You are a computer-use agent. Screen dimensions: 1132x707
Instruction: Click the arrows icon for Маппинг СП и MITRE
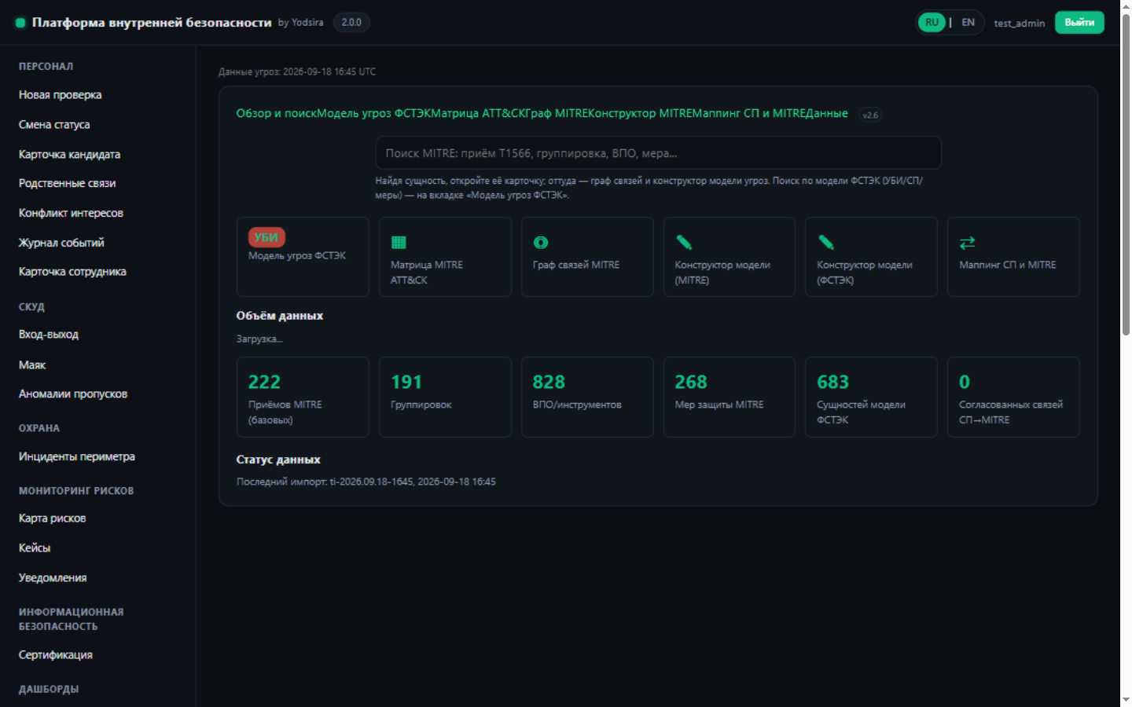pyautogui.click(x=967, y=243)
